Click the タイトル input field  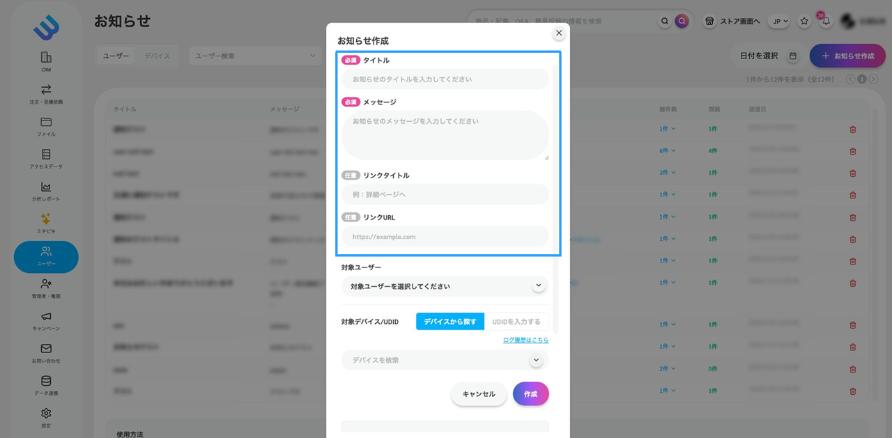pyautogui.click(x=445, y=79)
